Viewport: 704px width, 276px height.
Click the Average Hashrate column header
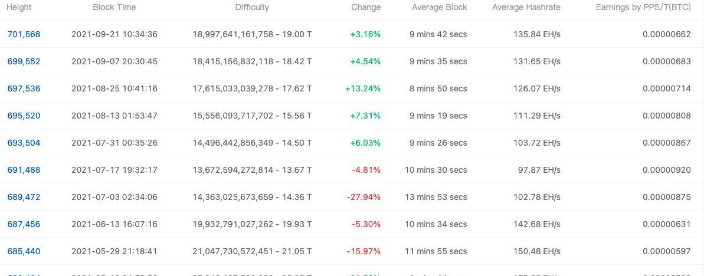[x=526, y=7]
